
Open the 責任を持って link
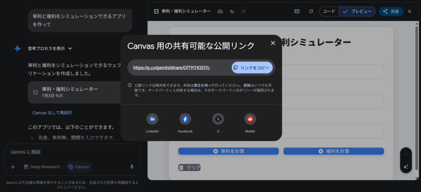204,85
